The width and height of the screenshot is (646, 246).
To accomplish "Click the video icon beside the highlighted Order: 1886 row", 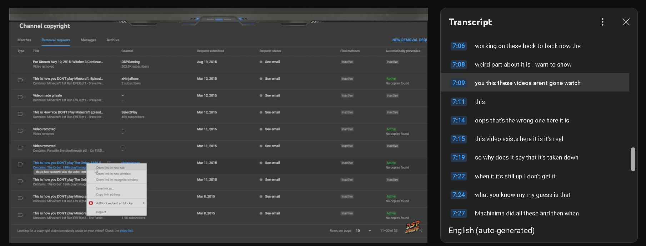I will pos(20,164).
